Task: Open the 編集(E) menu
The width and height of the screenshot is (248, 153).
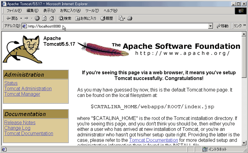Action: pos(32,10)
